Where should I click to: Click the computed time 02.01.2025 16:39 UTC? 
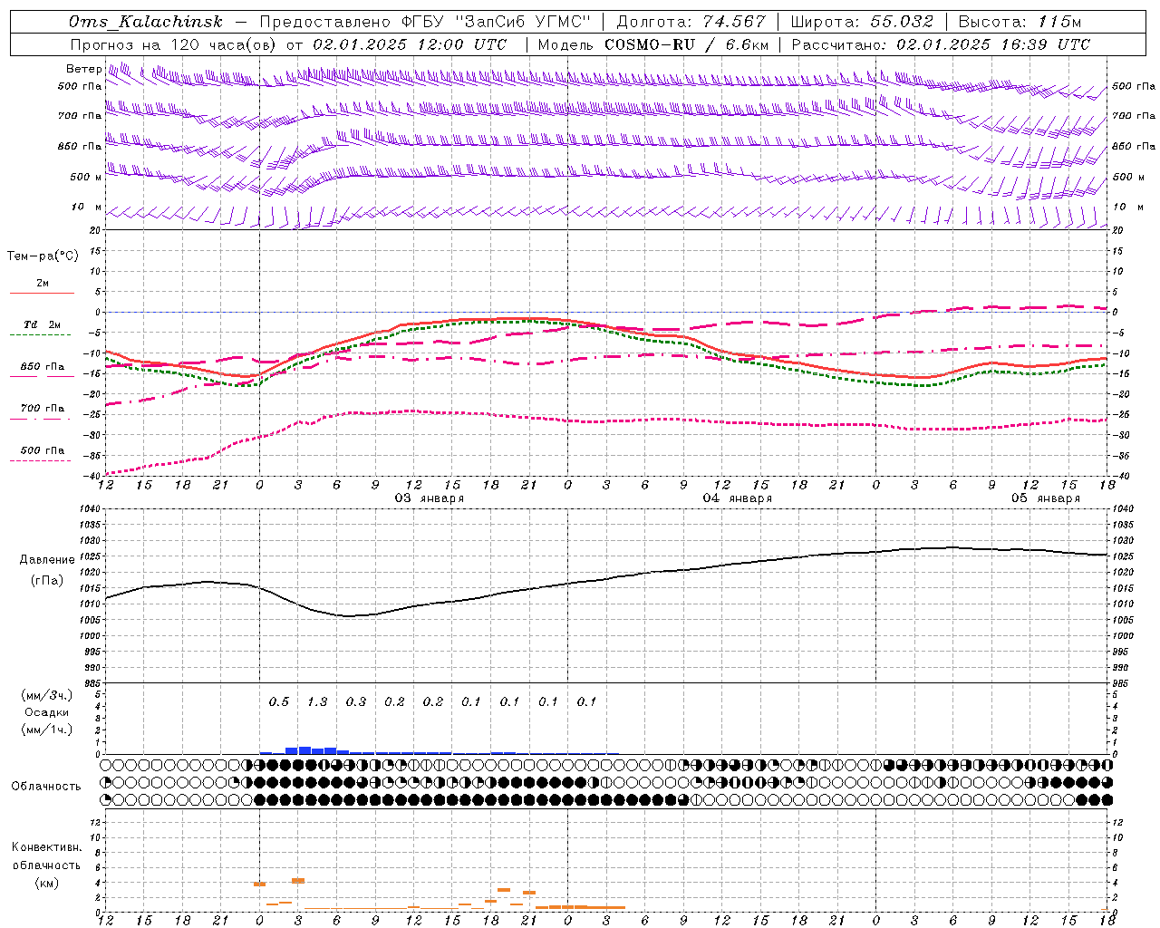(993, 44)
